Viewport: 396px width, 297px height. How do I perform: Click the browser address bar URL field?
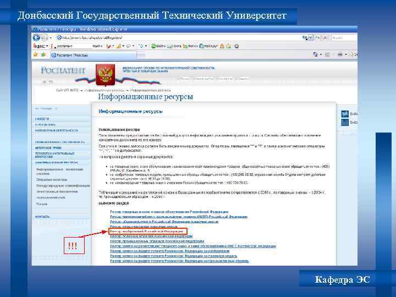coord(178,37)
